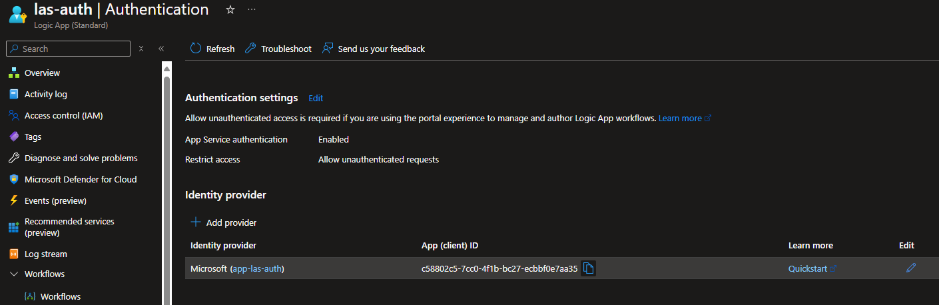Click Refresh button label

tap(220, 49)
